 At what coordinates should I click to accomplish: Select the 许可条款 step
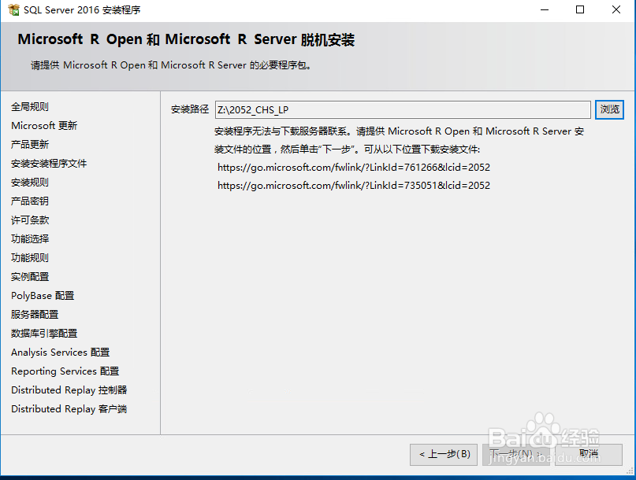pyautogui.click(x=30, y=220)
